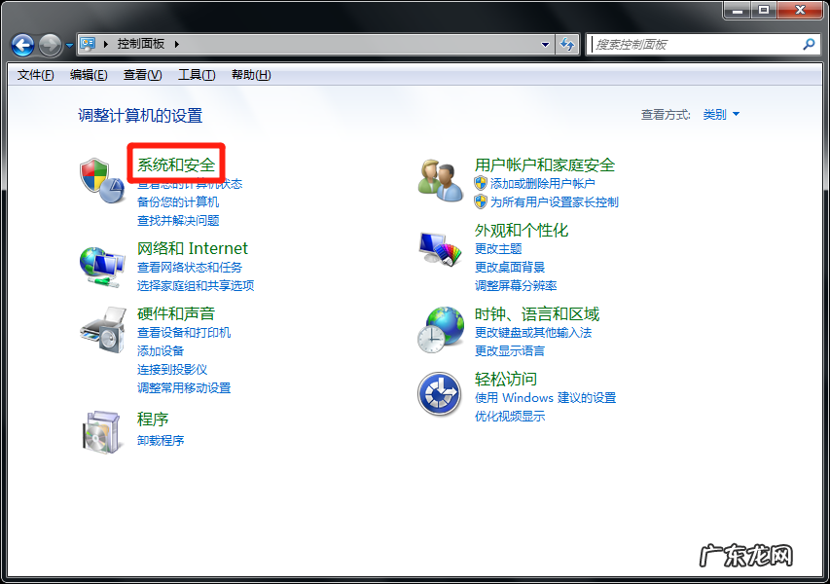Open the 类别 view-by dropdown
The width and height of the screenshot is (830, 584).
coord(721,114)
